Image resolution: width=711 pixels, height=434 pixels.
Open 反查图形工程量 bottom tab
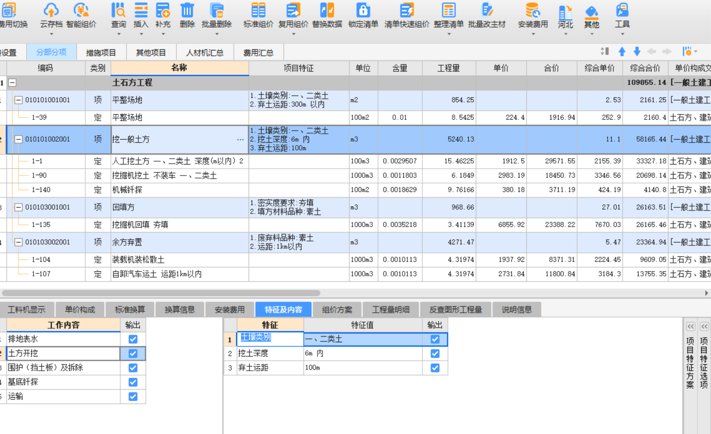(456, 310)
